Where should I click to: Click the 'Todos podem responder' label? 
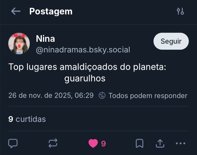[148, 95]
